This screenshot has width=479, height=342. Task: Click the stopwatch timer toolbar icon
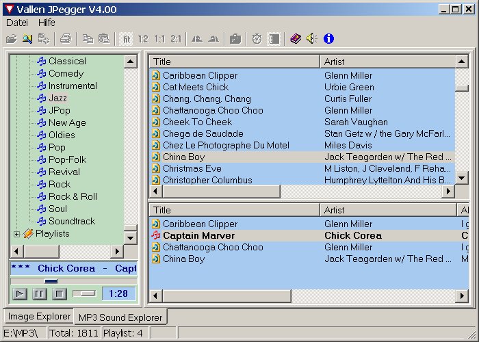pos(257,39)
